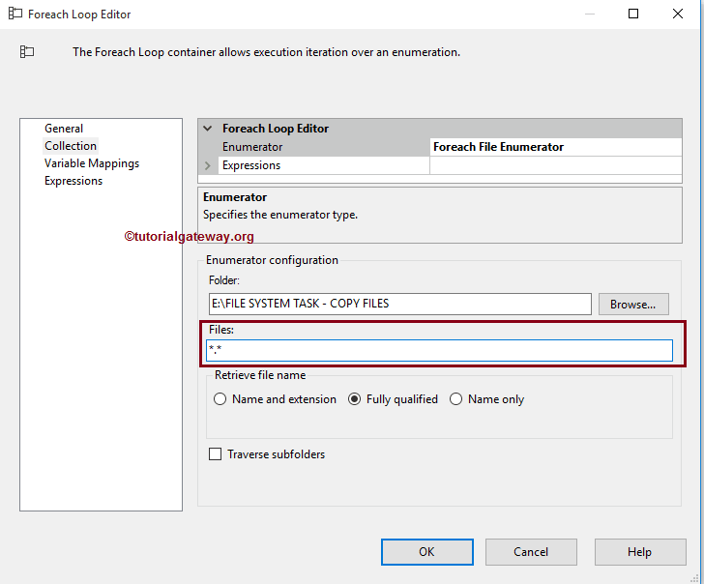This screenshot has width=704, height=584.
Task: Click the Foreach Loop Editor title bar icon
Action: click(15, 14)
